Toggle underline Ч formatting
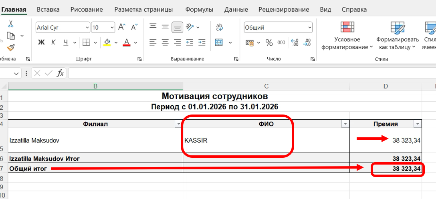436x199 pixels. pos(66,42)
